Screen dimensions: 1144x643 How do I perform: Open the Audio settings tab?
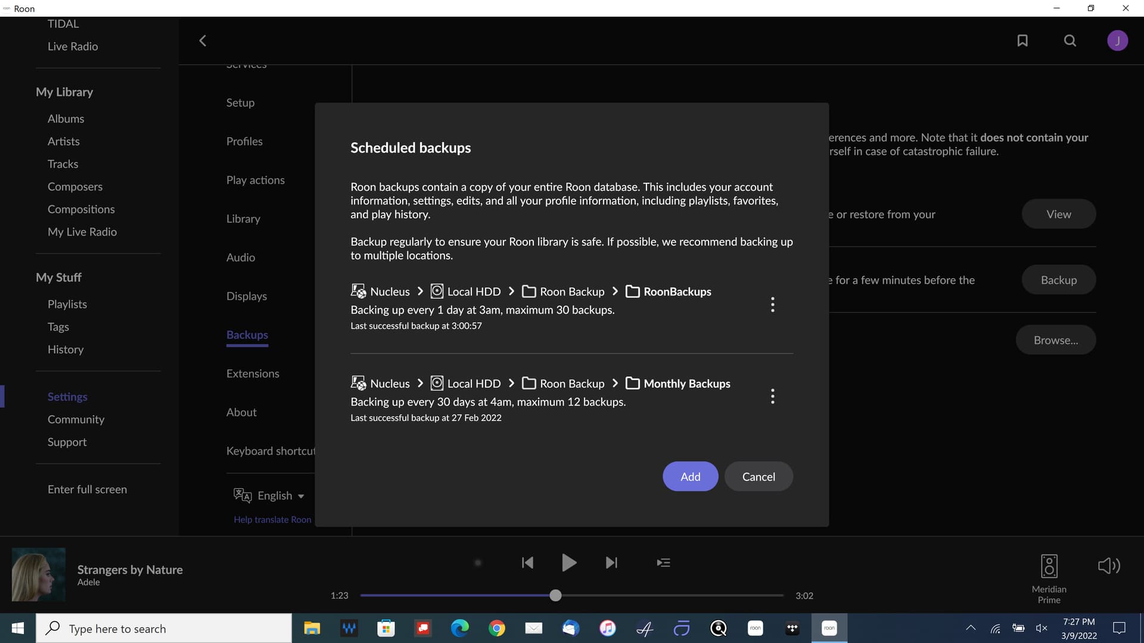click(x=241, y=257)
